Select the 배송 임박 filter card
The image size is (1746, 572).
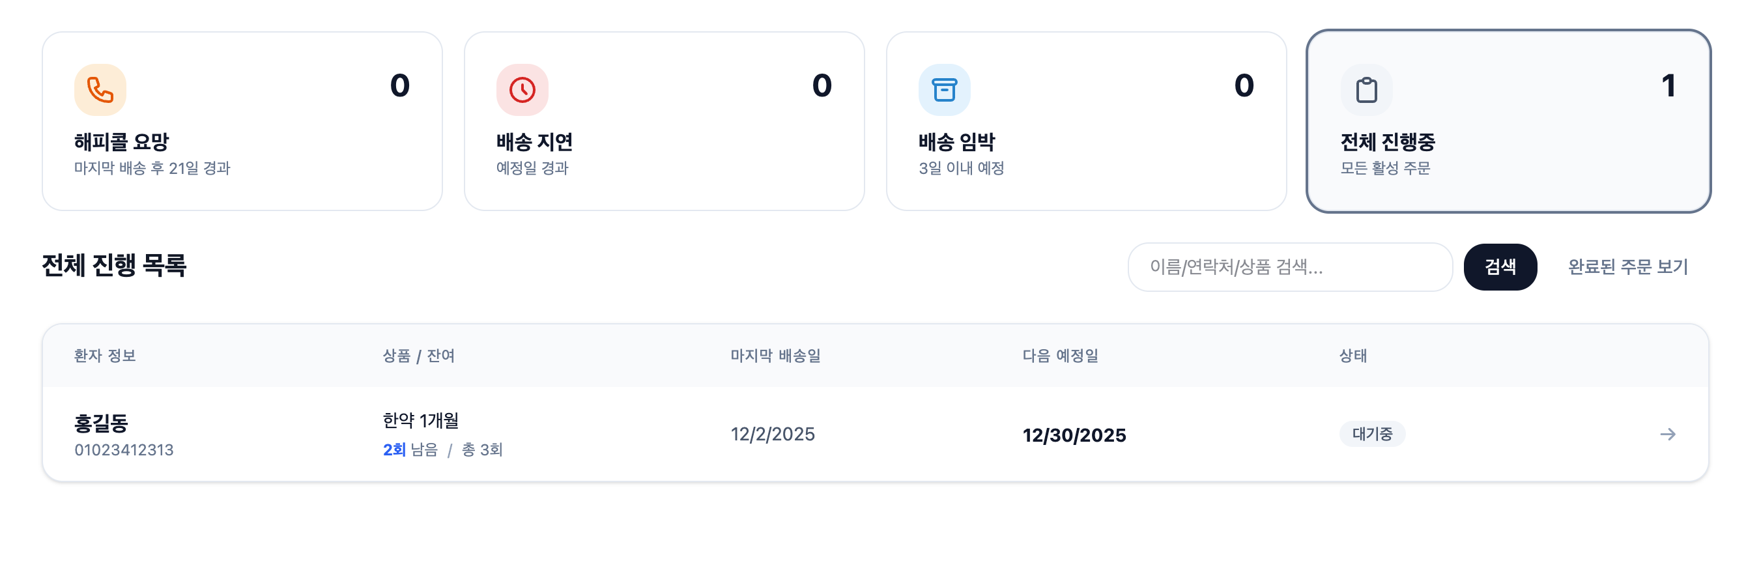click(1086, 121)
